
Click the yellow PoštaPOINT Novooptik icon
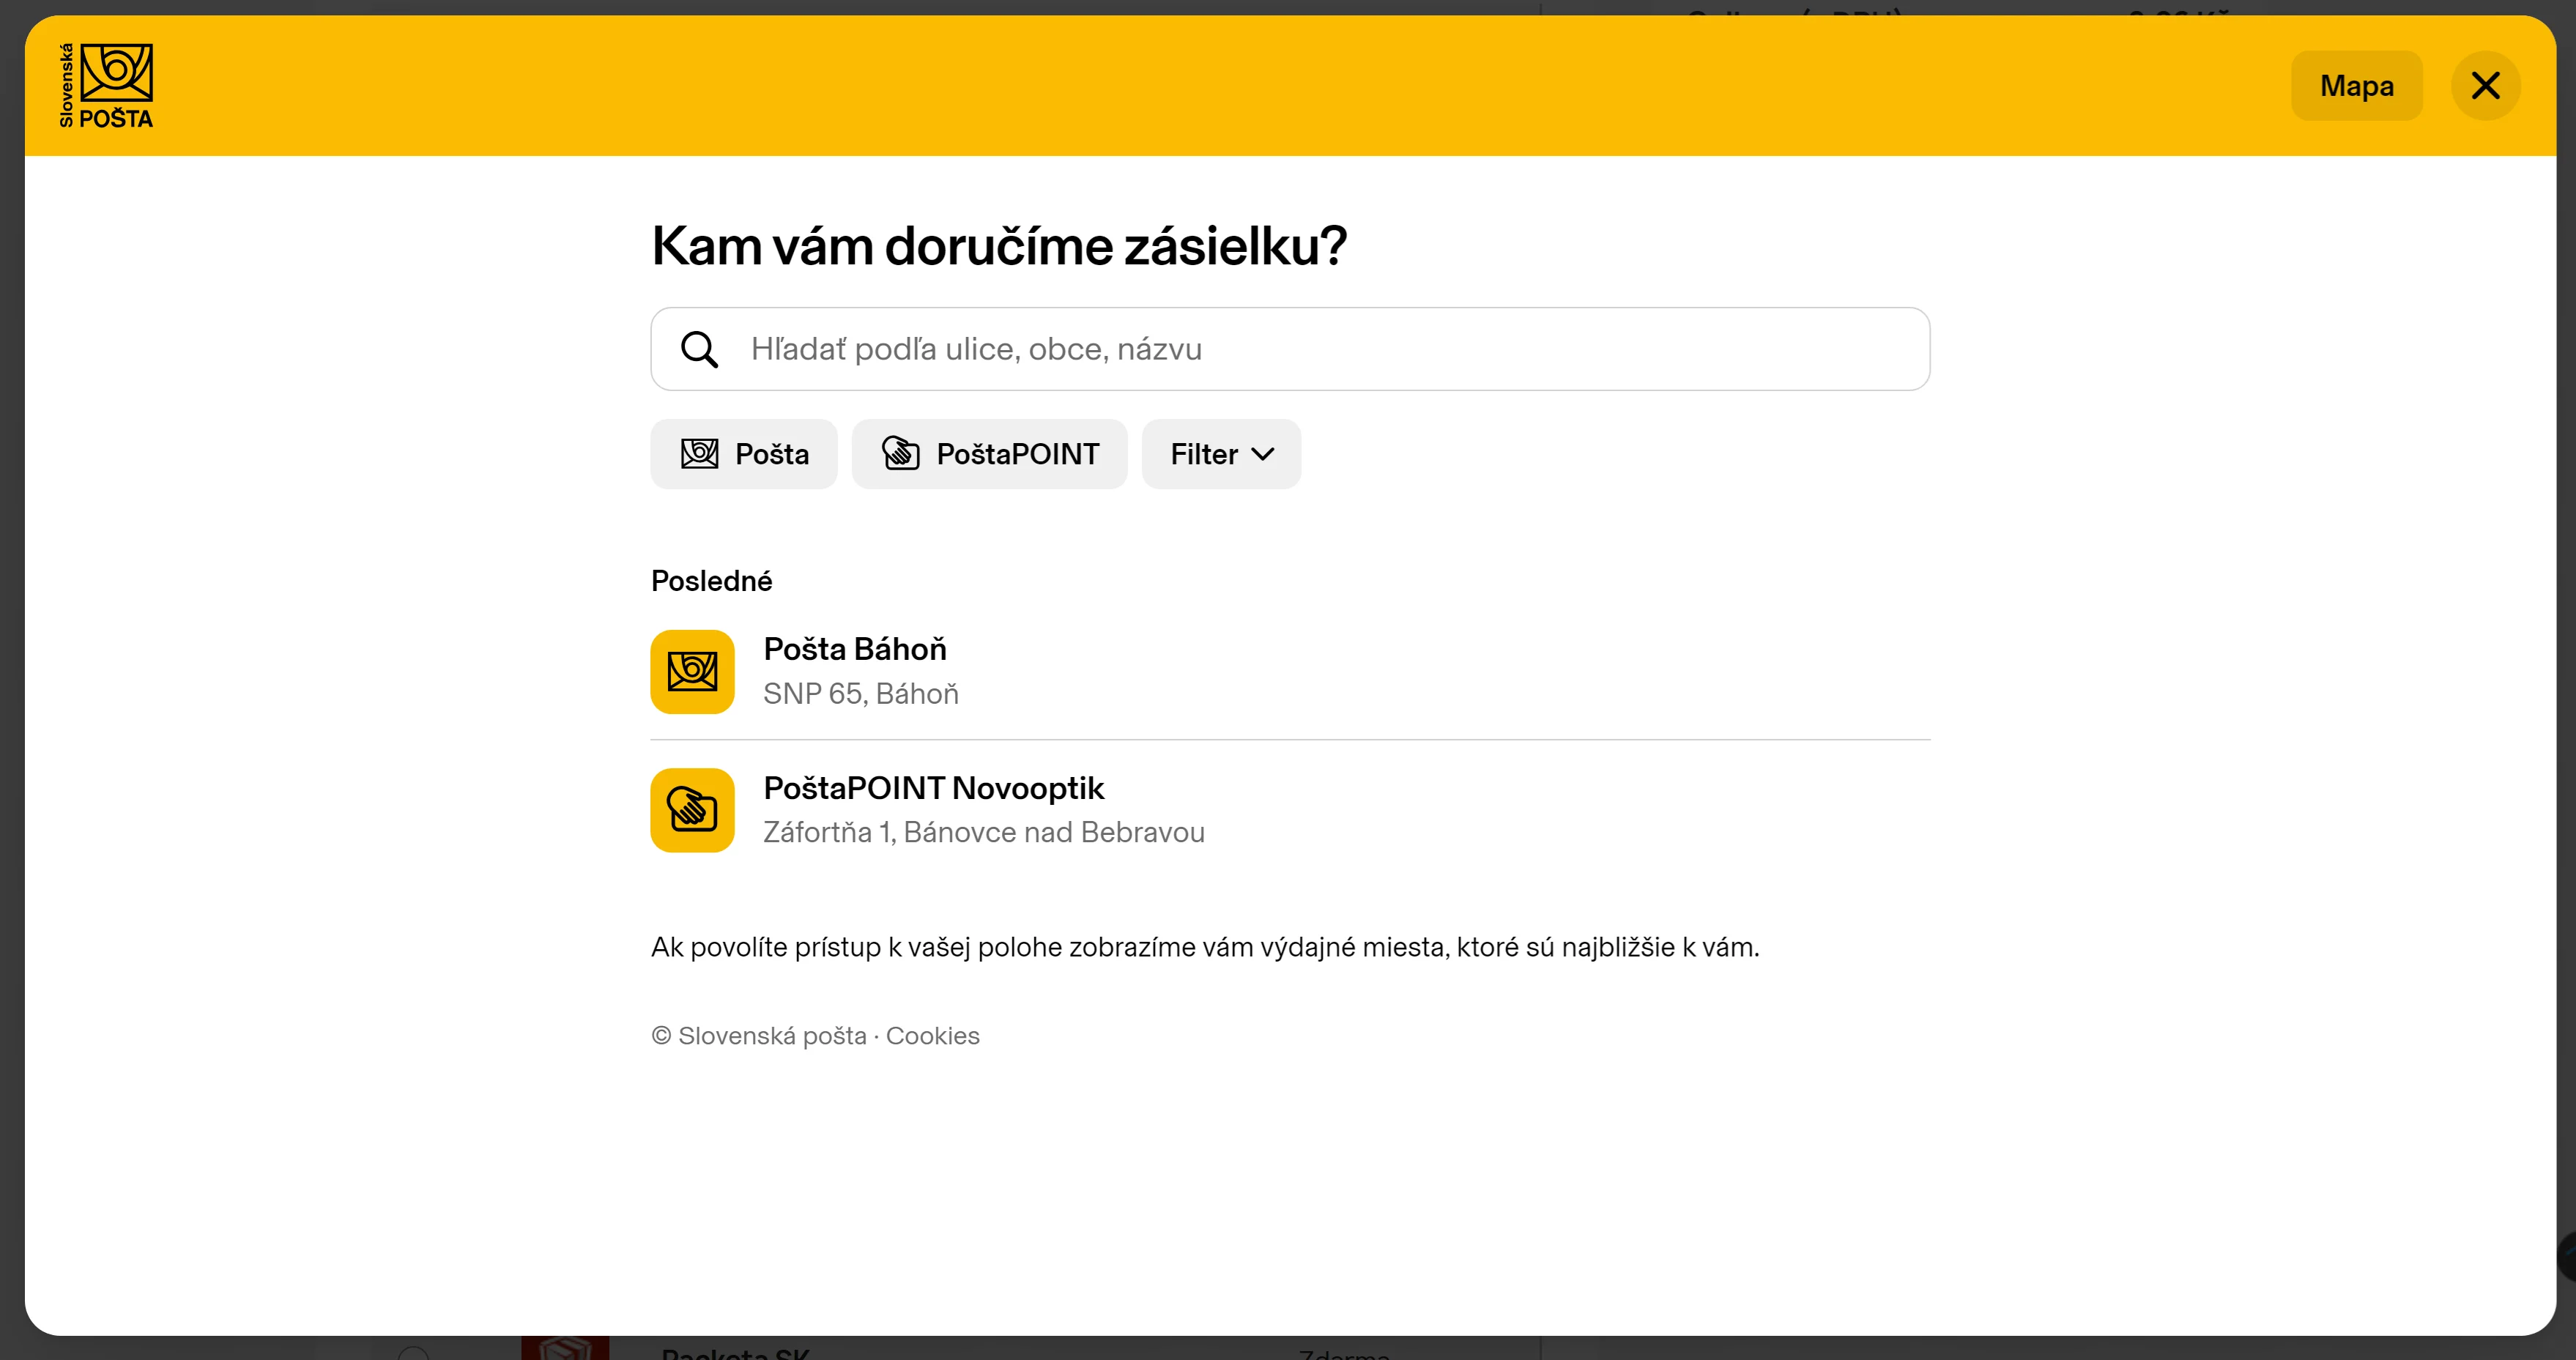tap(692, 810)
